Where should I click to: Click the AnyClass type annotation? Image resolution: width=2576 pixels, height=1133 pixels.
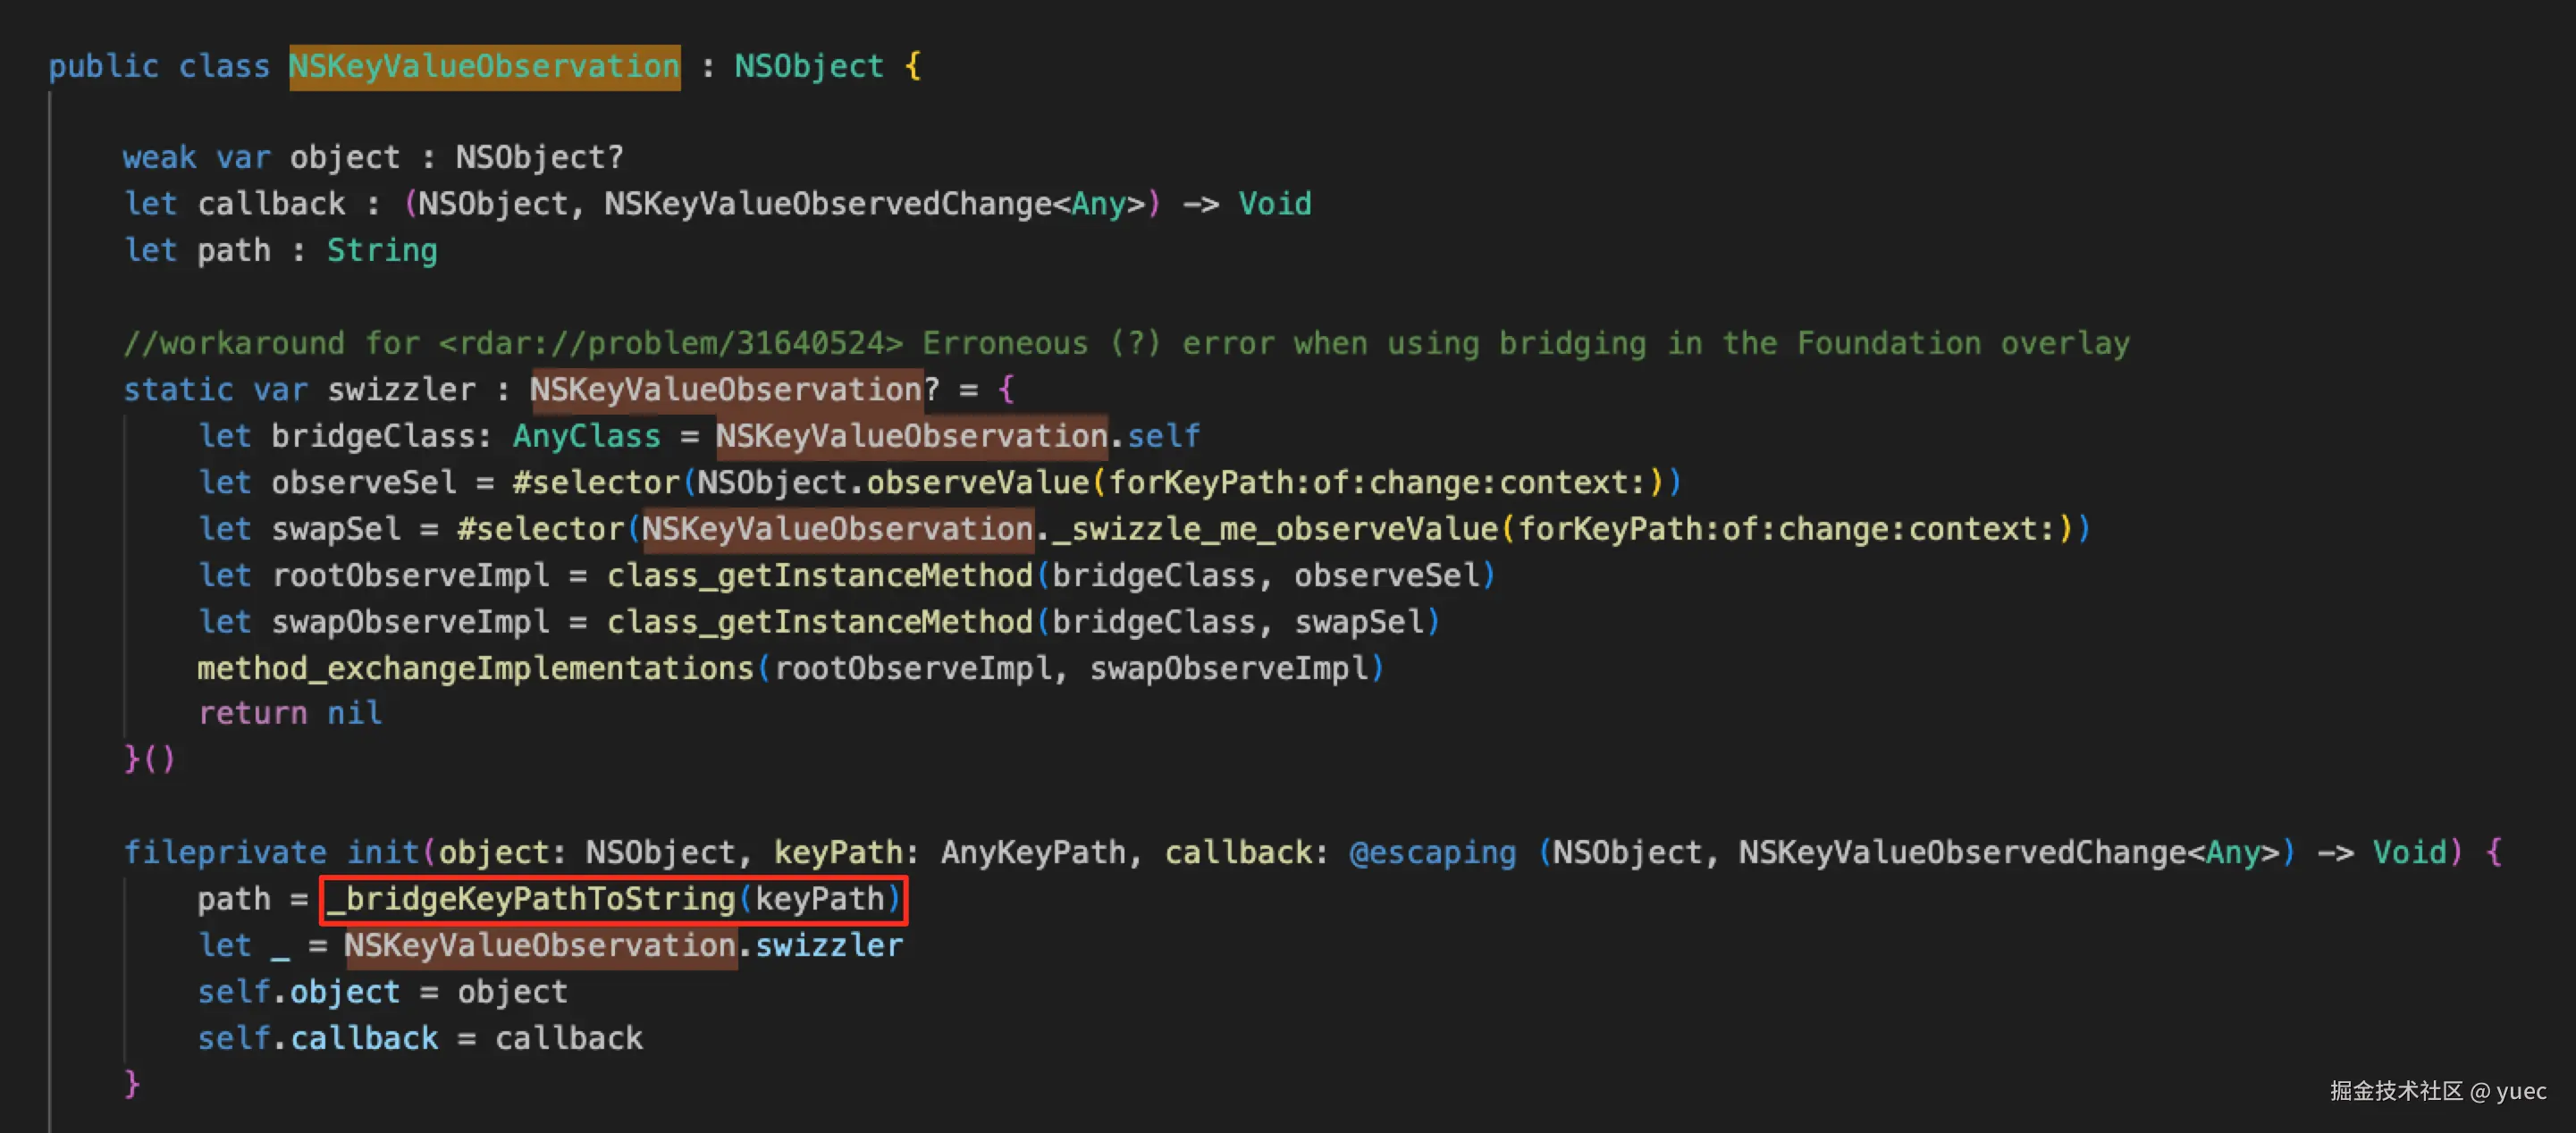point(586,436)
